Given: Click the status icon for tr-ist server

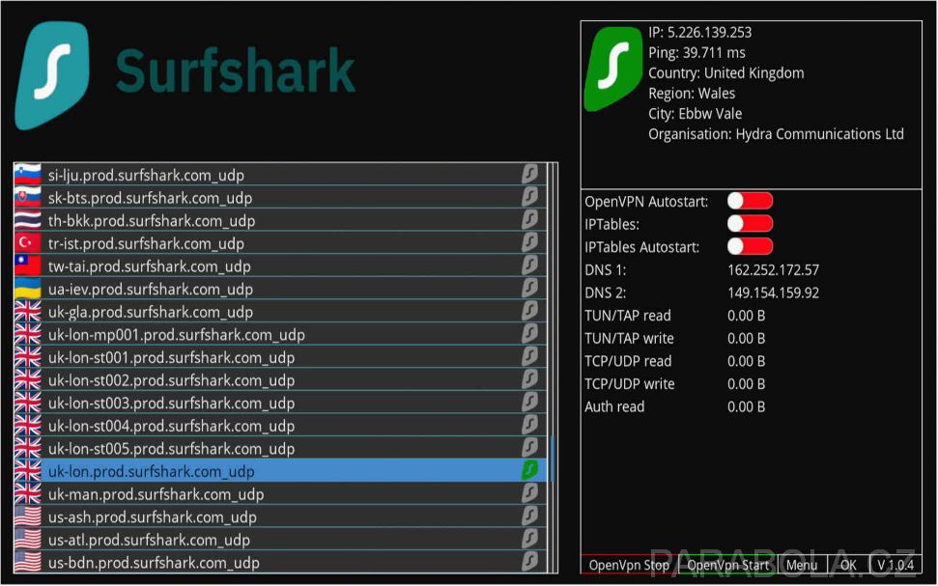Looking at the screenshot, I should click(529, 242).
